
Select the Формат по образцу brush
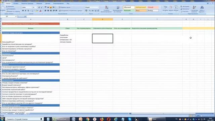[x=13, y=11]
